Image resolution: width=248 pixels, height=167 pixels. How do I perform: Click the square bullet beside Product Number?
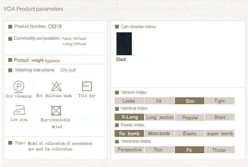tap(10, 27)
